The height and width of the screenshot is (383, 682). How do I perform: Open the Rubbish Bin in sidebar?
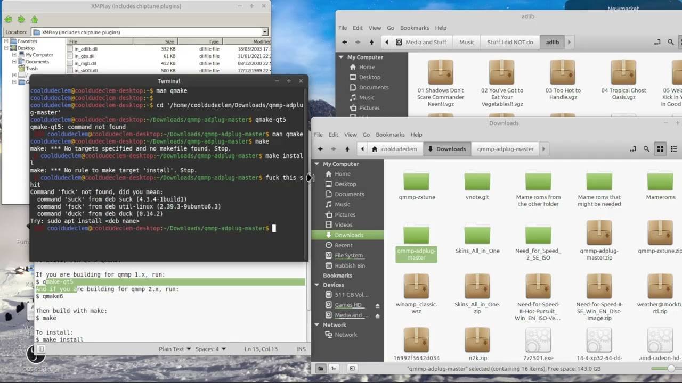tap(349, 265)
